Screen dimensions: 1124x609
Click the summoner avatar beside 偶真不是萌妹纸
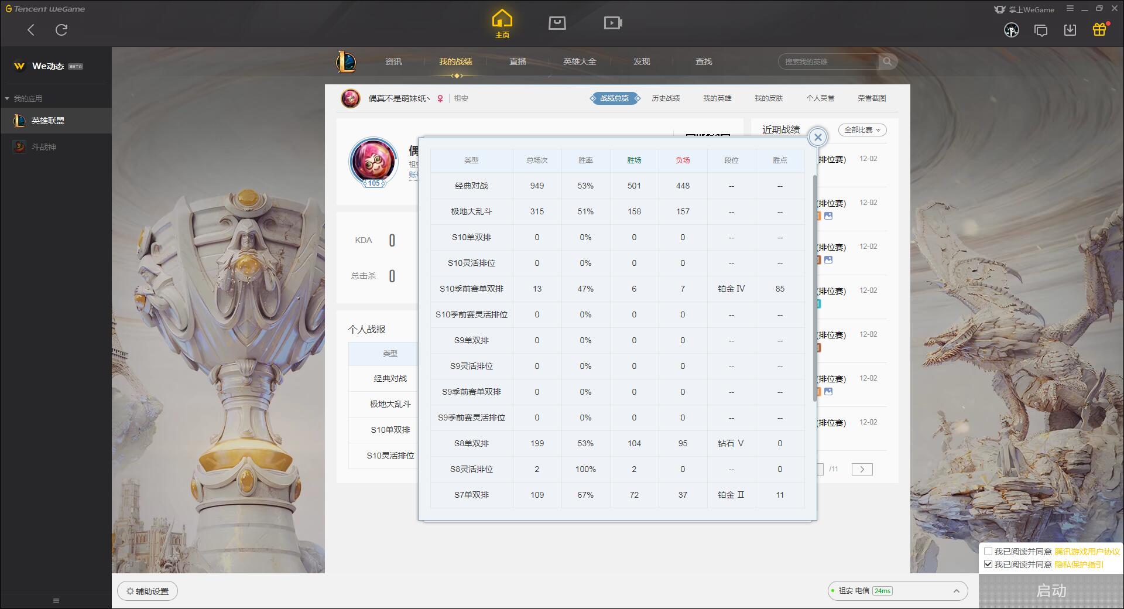(351, 98)
